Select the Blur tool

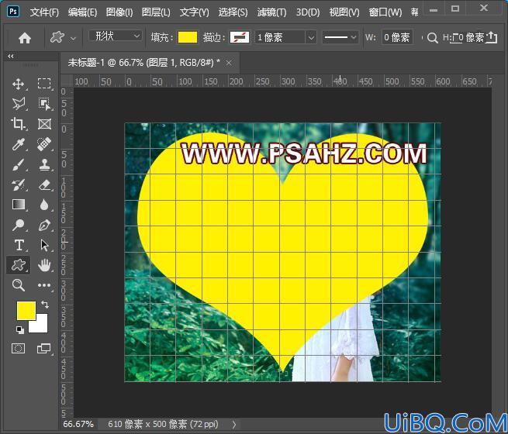click(44, 205)
